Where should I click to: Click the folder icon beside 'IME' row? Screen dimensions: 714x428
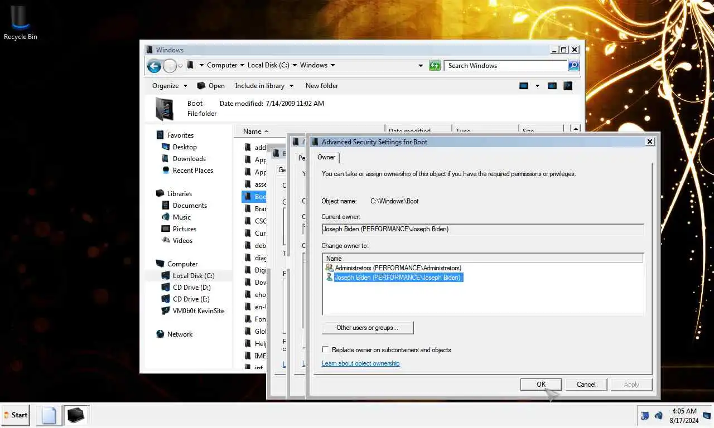[248, 356]
